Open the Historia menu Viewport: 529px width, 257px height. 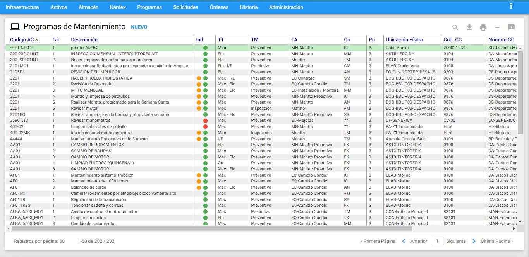[x=249, y=7]
